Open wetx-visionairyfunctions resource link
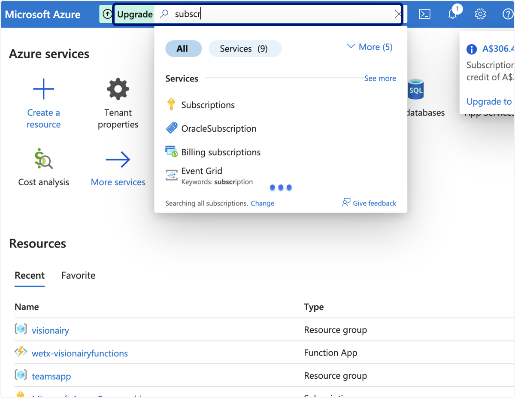 [x=80, y=353]
